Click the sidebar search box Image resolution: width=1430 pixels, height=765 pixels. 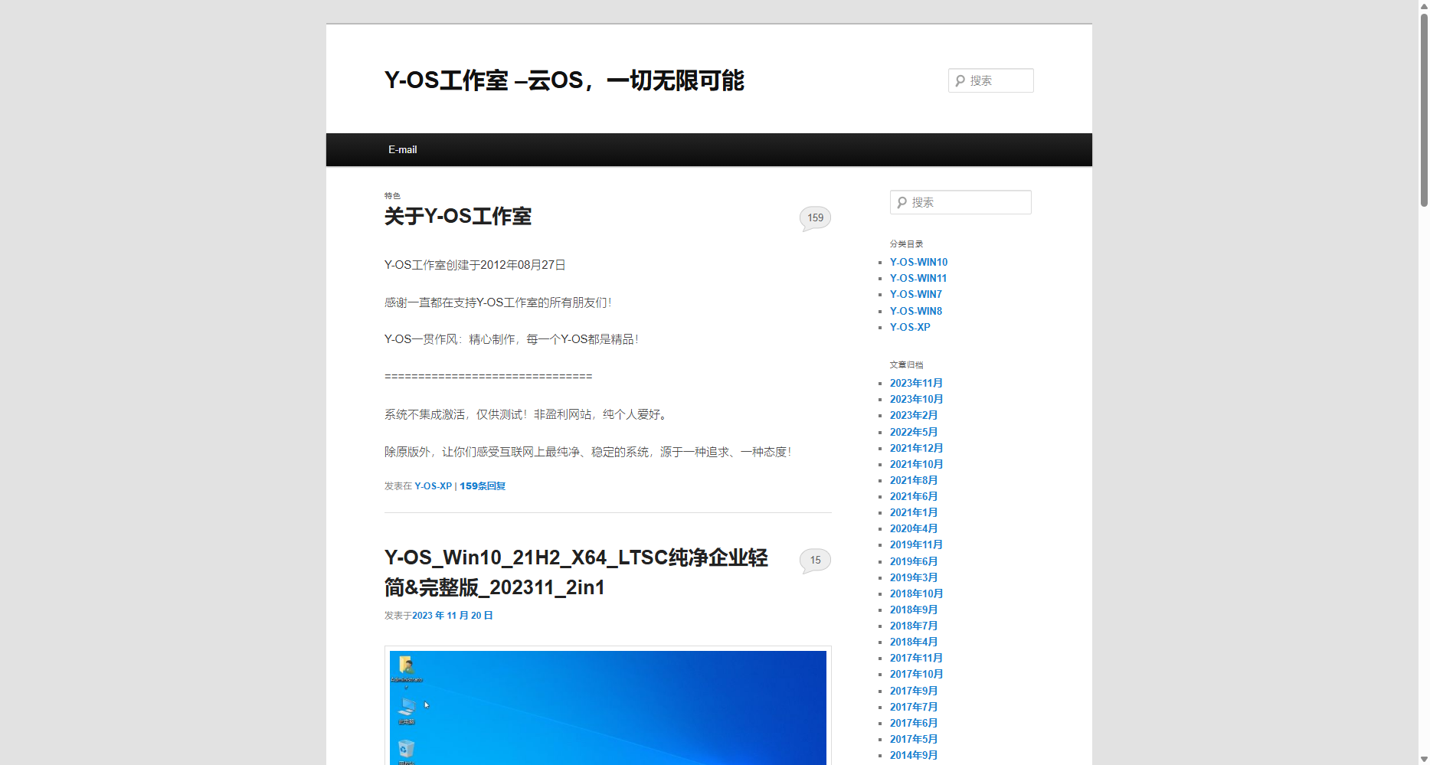pyautogui.click(x=960, y=202)
